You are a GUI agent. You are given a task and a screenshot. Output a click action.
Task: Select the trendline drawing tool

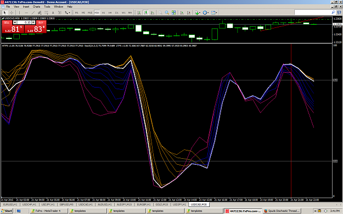33,13
